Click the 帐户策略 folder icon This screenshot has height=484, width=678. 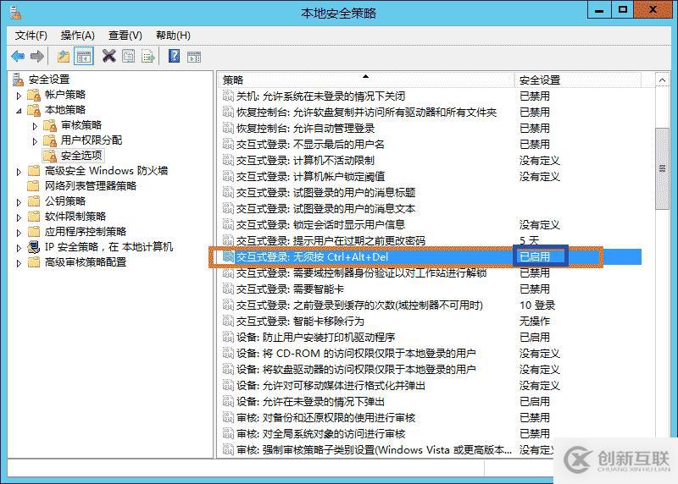[x=34, y=95]
